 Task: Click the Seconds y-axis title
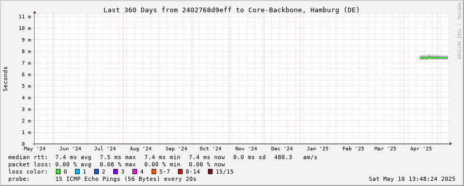5,79
